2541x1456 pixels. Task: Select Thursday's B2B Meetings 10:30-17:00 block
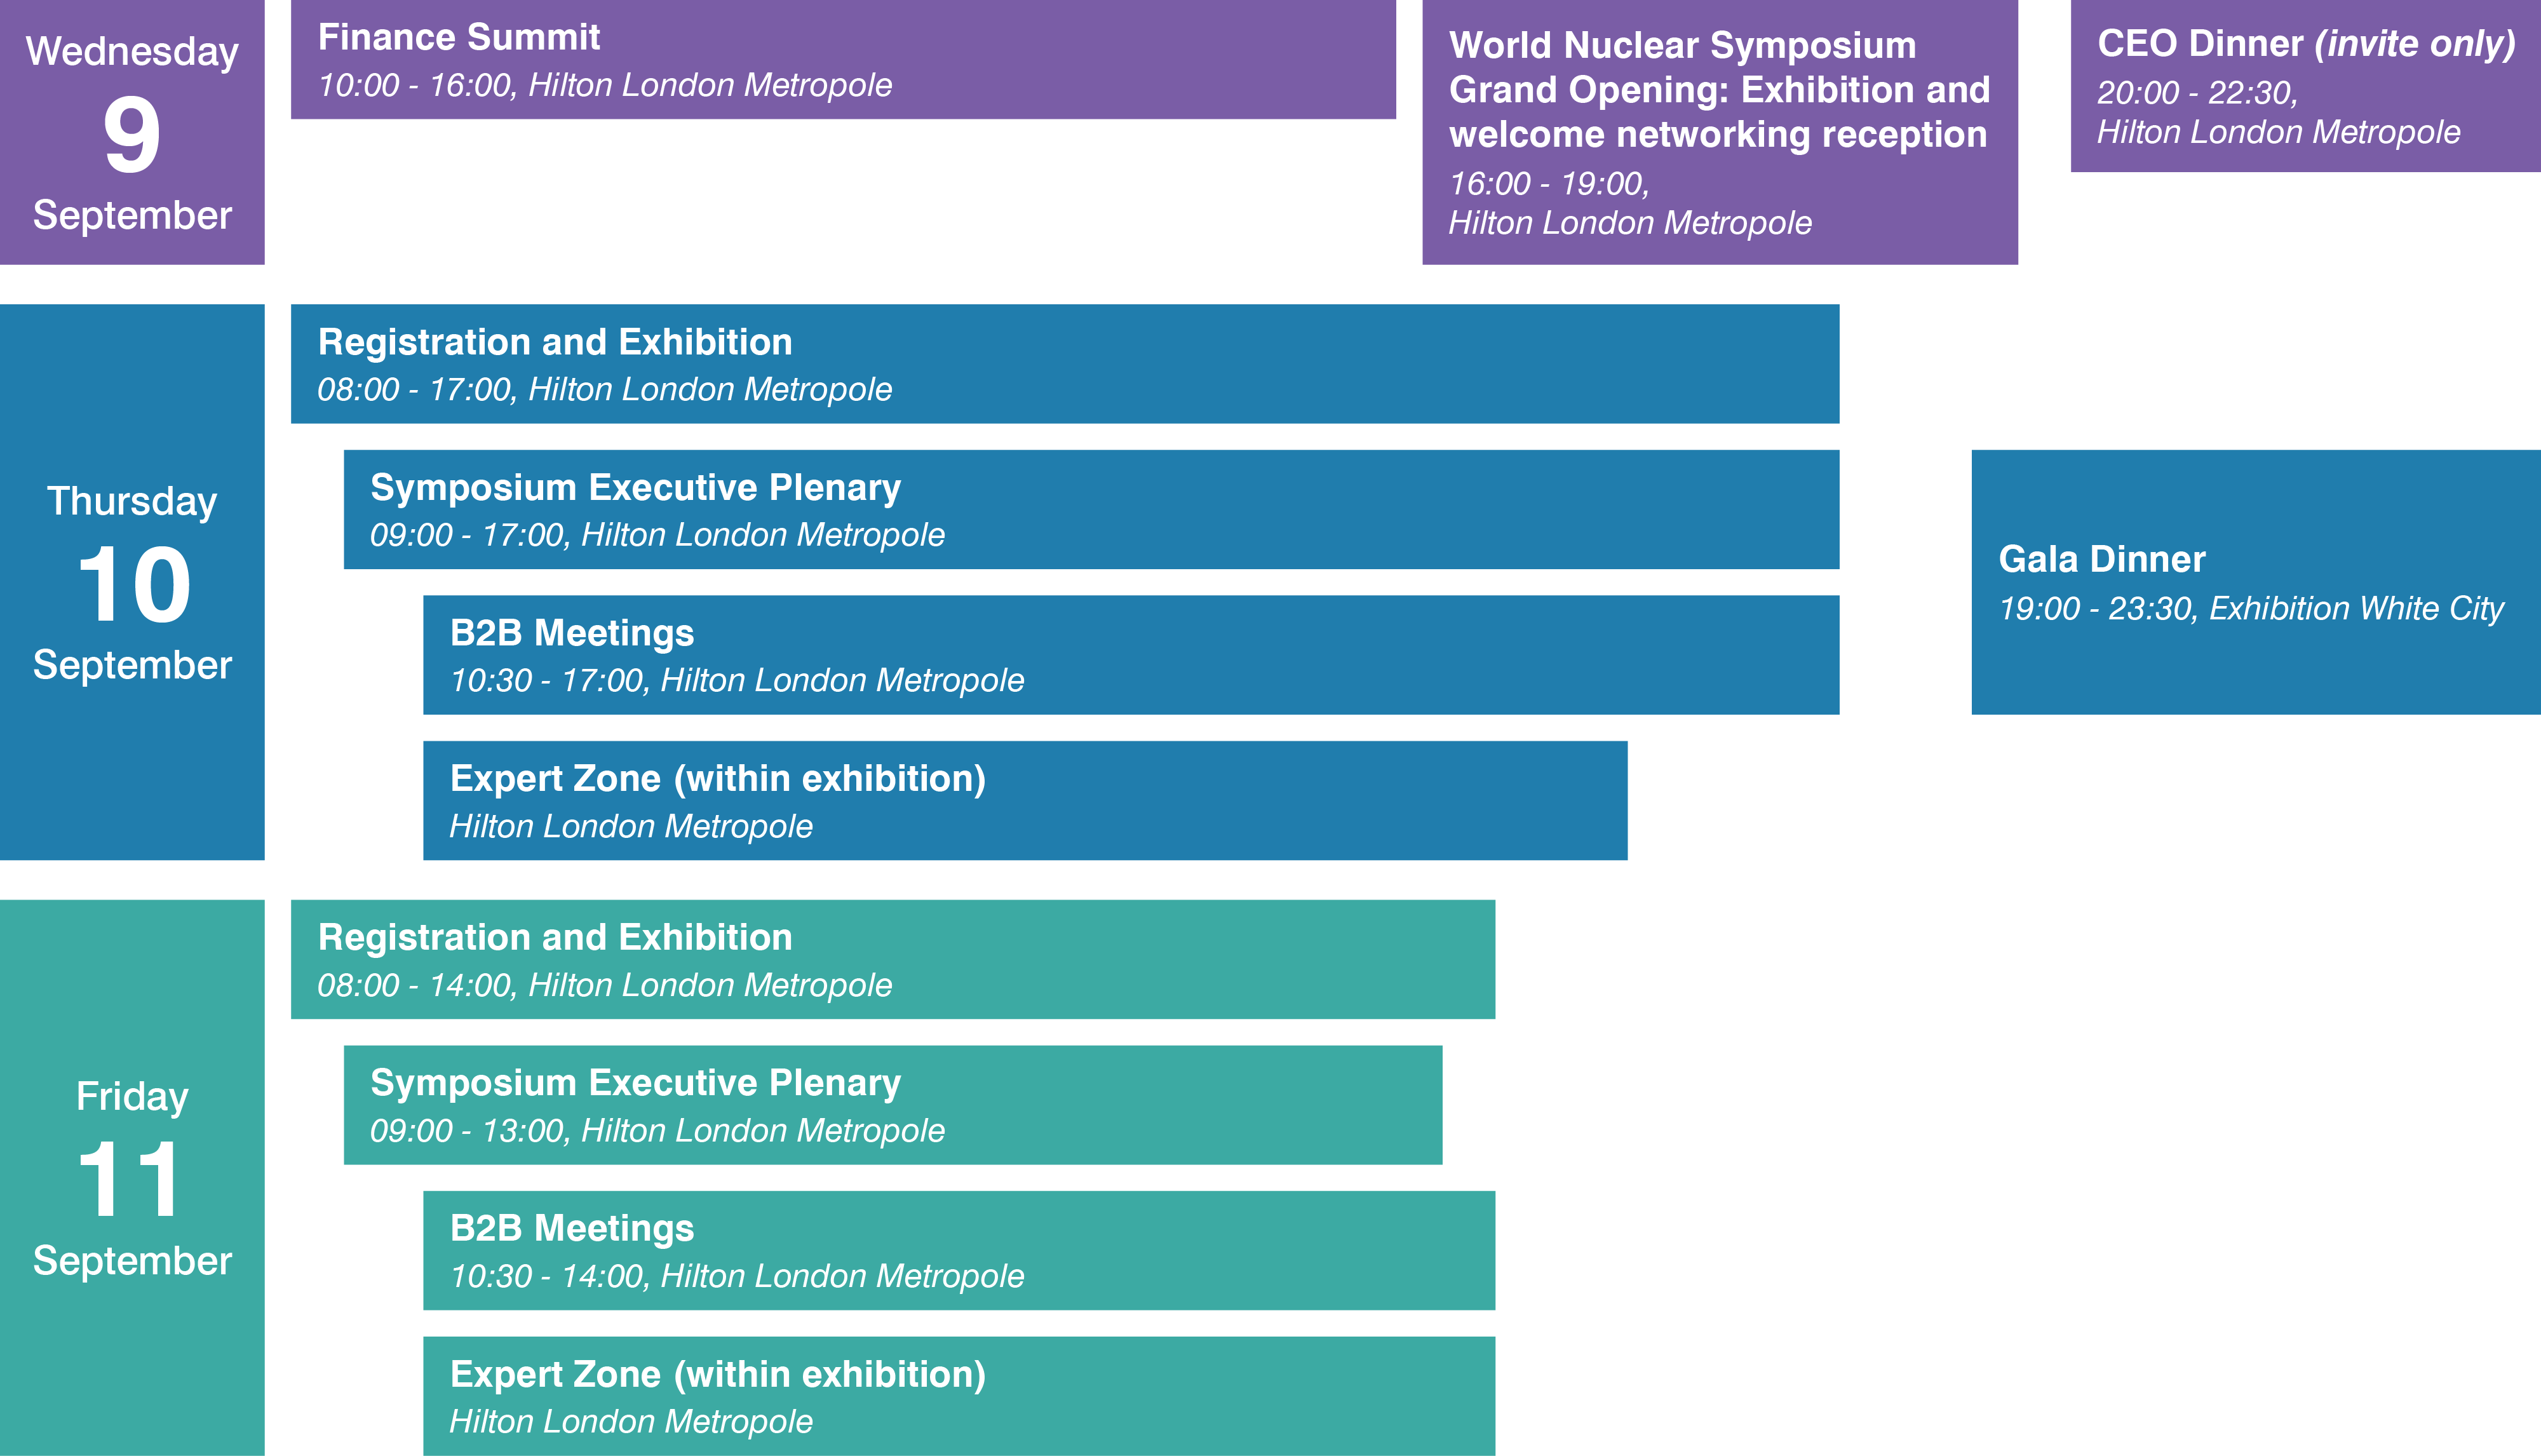pyautogui.click(x=1130, y=655)
